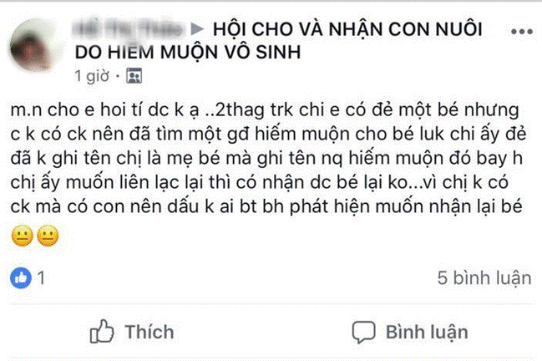Viewport: 542px width, 361px height.
Task: Click post line starting "ck mà có con"
Action: pos(266,206)
